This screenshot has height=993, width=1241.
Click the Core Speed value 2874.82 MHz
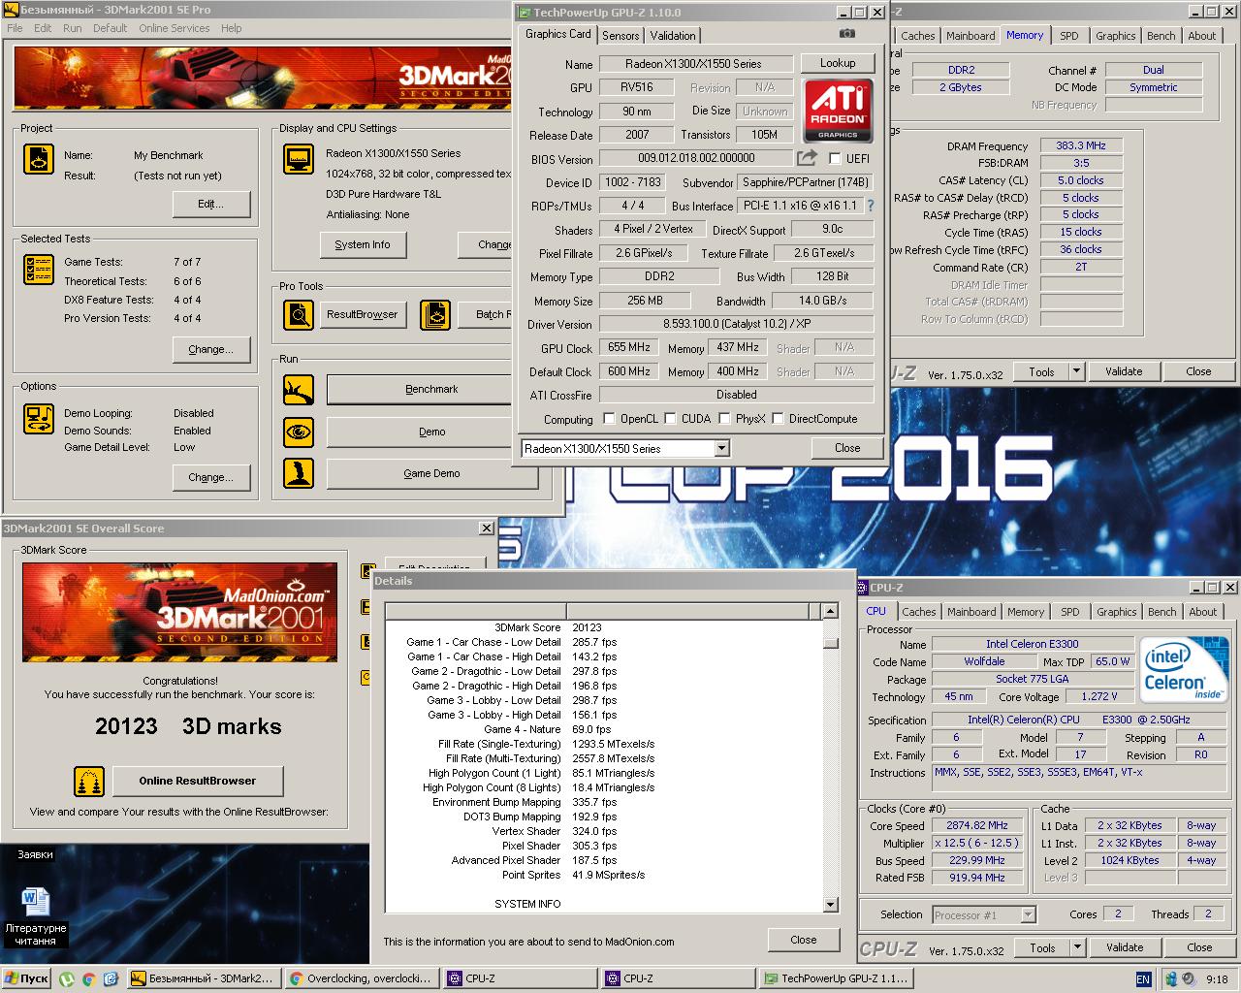click(x=977, y=825)
